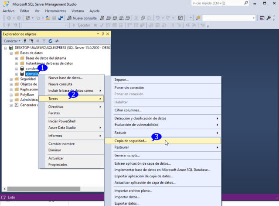Image resolution: width=279 pixels, height=206 pixels.
Task: Expand Bases de datos del sistema
Action: coord(17,58)
